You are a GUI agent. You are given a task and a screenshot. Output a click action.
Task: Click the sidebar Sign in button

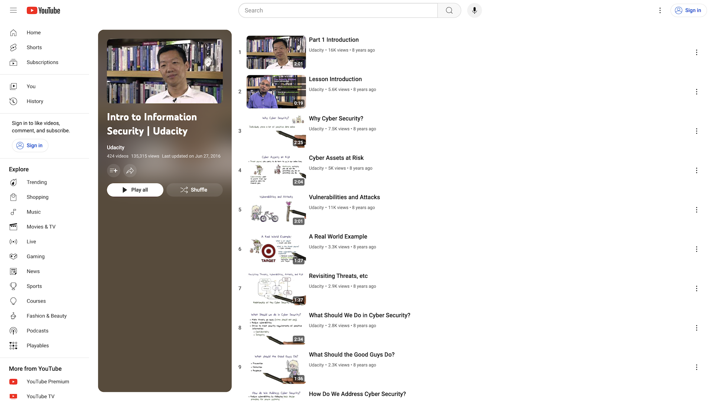pos(30,146)
